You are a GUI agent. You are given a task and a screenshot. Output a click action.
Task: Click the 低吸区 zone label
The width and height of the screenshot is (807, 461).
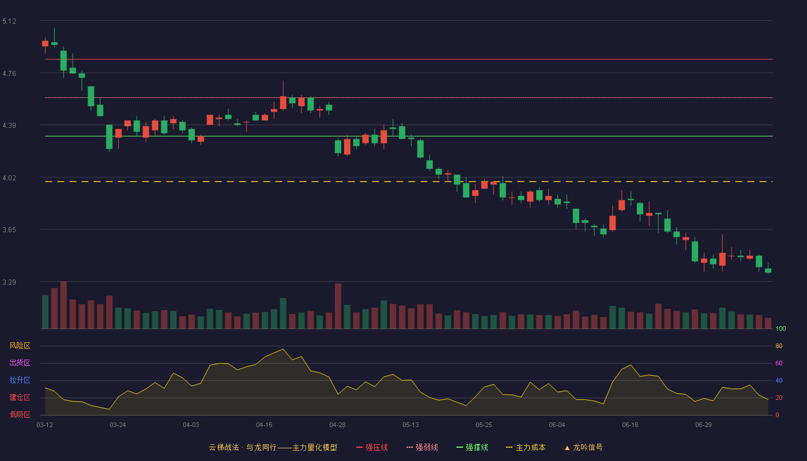coord(20,414)
